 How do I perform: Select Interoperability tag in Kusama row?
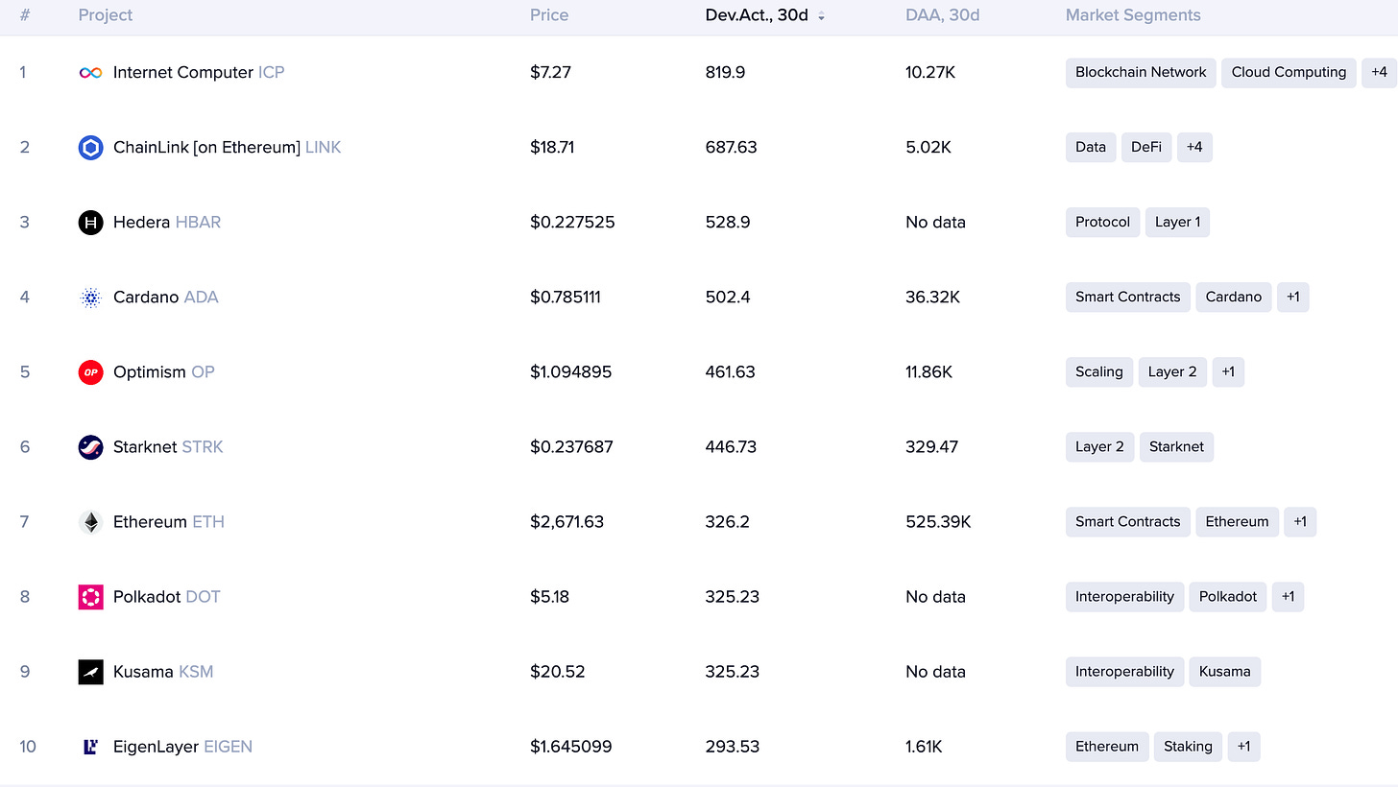(x=1124, y=672)
